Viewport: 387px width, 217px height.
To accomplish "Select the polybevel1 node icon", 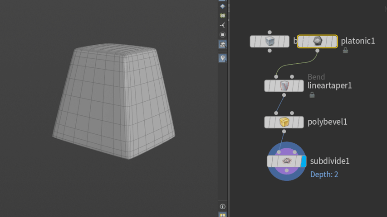I will pyautogui.click(x=284, y=122).
